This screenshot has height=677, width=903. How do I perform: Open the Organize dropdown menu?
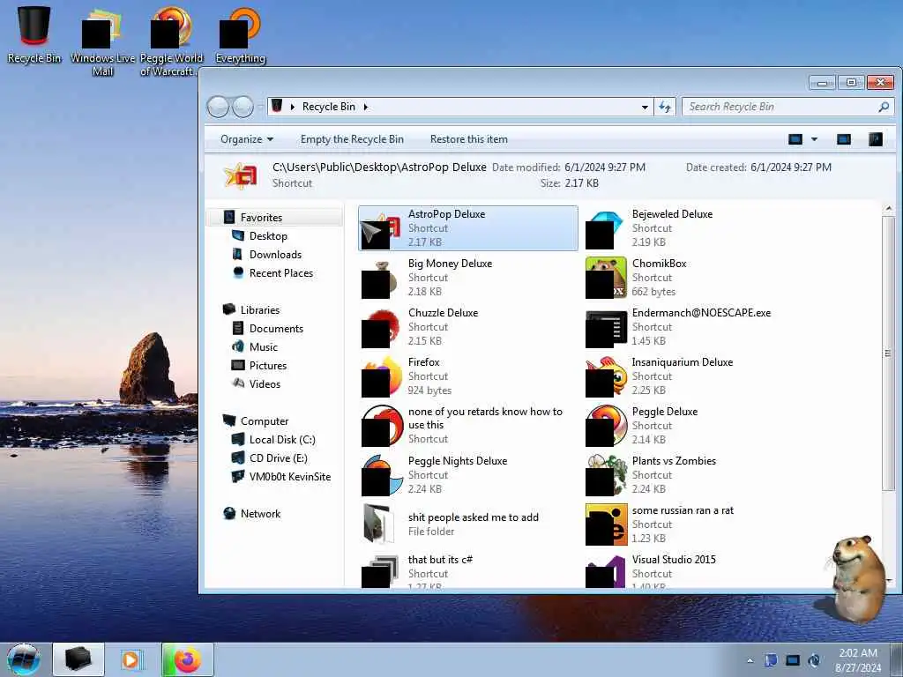247,139
